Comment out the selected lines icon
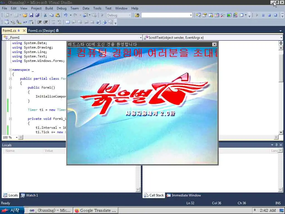The width and height of the screenshot is (285, 214). point(53,22)
